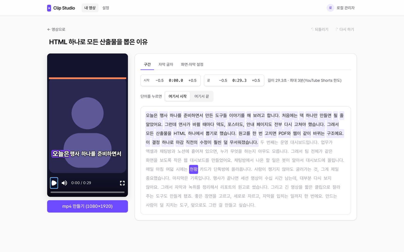Play the video preview
The width and height of the screenshot is (404, 252).
click(54, 183)
